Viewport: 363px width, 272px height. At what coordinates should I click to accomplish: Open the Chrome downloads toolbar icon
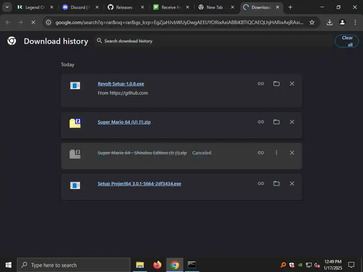(330, 22)
